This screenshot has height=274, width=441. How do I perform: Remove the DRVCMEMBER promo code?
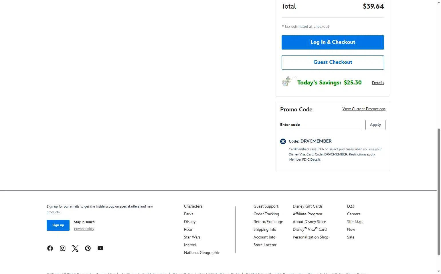(283, 141)
